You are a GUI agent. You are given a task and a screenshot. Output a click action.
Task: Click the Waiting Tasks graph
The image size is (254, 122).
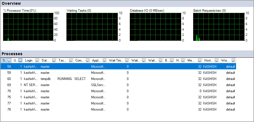pyautogui.click(x=92, y=27)
